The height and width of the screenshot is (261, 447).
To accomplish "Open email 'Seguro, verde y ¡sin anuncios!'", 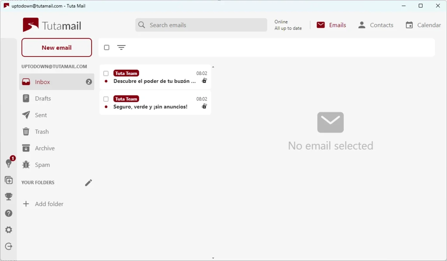I will [x=155, y=102].
